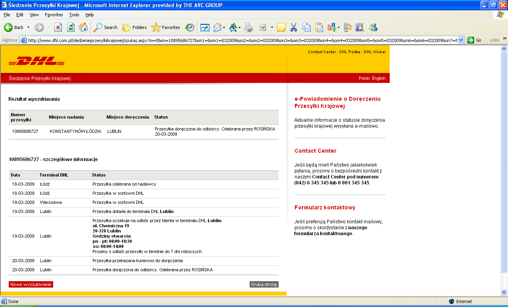The image size is (508, 307).
Task: Cut with the scissors icon
Action: [294, 27]
